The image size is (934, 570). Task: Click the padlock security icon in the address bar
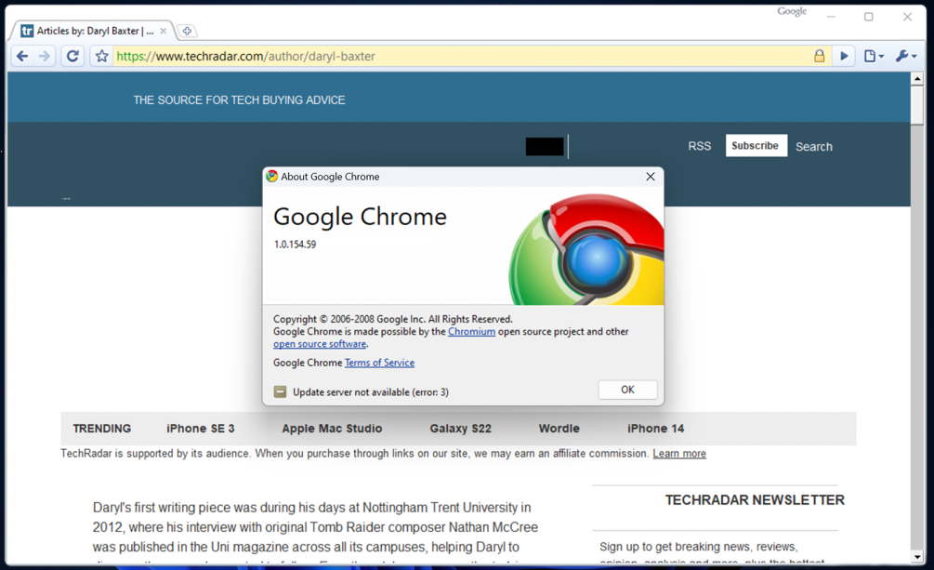tap(820, 56)
